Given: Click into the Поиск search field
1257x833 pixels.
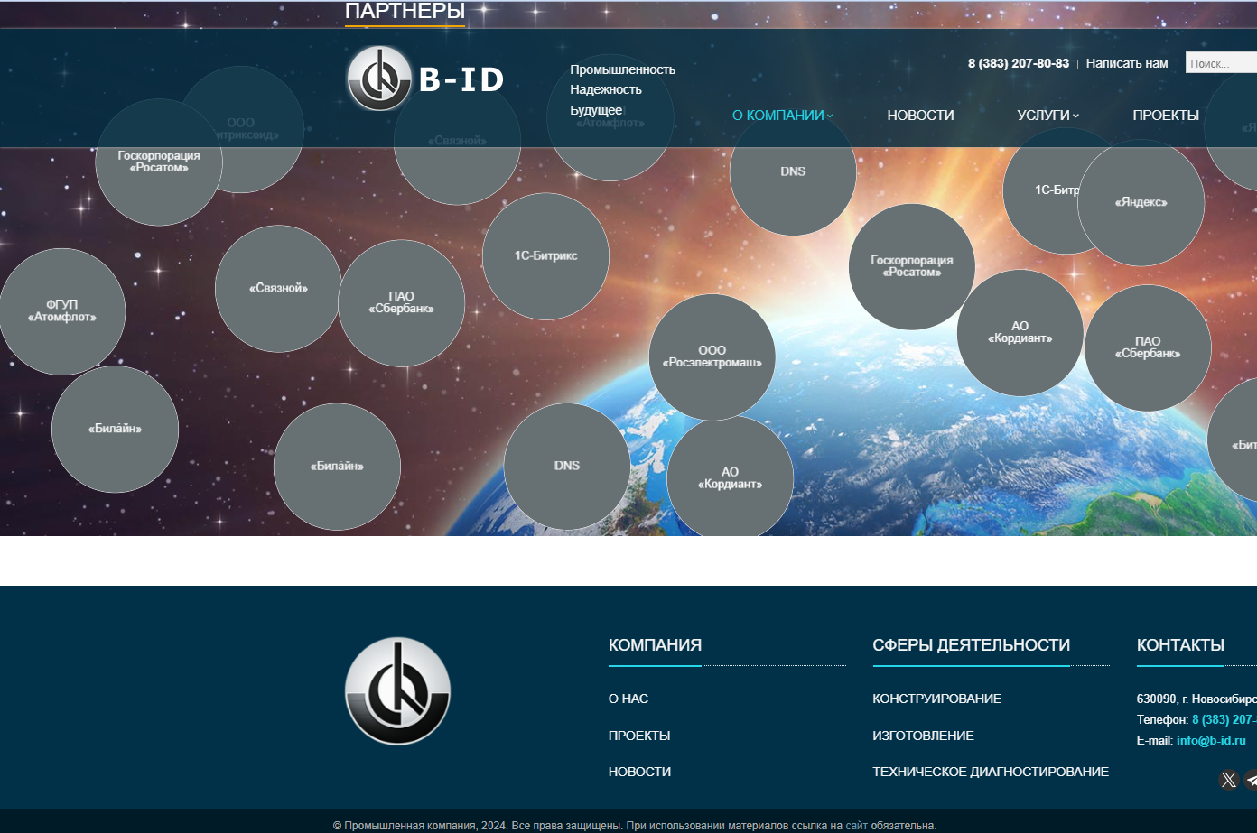Looking at the screenshot, I should [1220, 63].
